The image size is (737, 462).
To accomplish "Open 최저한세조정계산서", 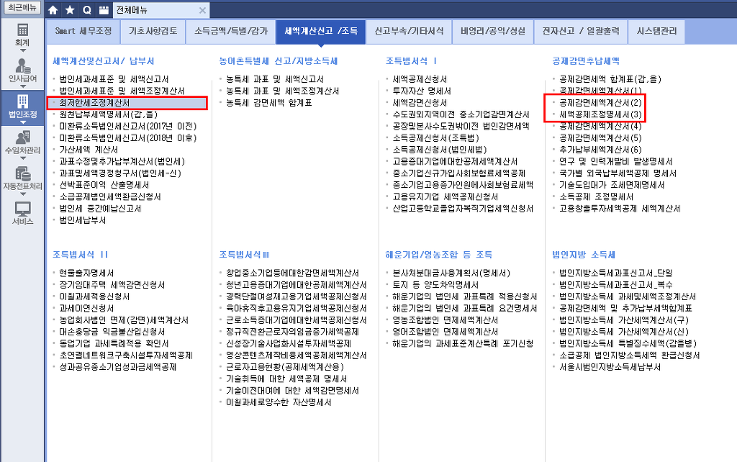I will (x=94, y=102).
